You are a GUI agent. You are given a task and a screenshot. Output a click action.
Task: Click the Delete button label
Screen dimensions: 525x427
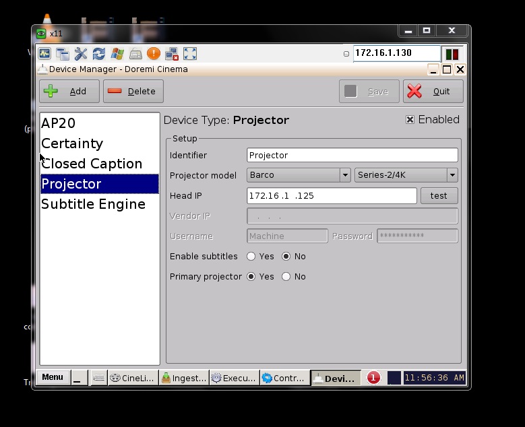click(142, 92)
